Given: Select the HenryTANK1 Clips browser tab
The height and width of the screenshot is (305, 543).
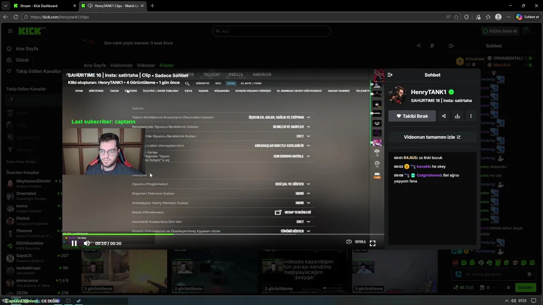Looking at the screenshot, I should tap(112, 6).
